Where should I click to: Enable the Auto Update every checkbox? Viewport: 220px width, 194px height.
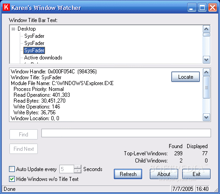[12, 169]
